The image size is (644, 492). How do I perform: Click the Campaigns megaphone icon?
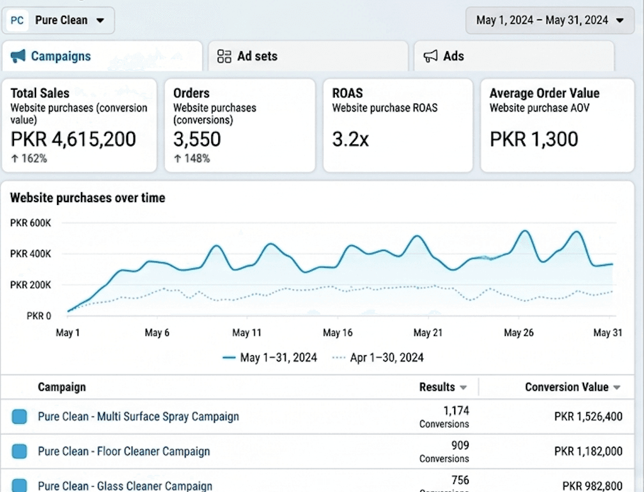coord(18,56)
